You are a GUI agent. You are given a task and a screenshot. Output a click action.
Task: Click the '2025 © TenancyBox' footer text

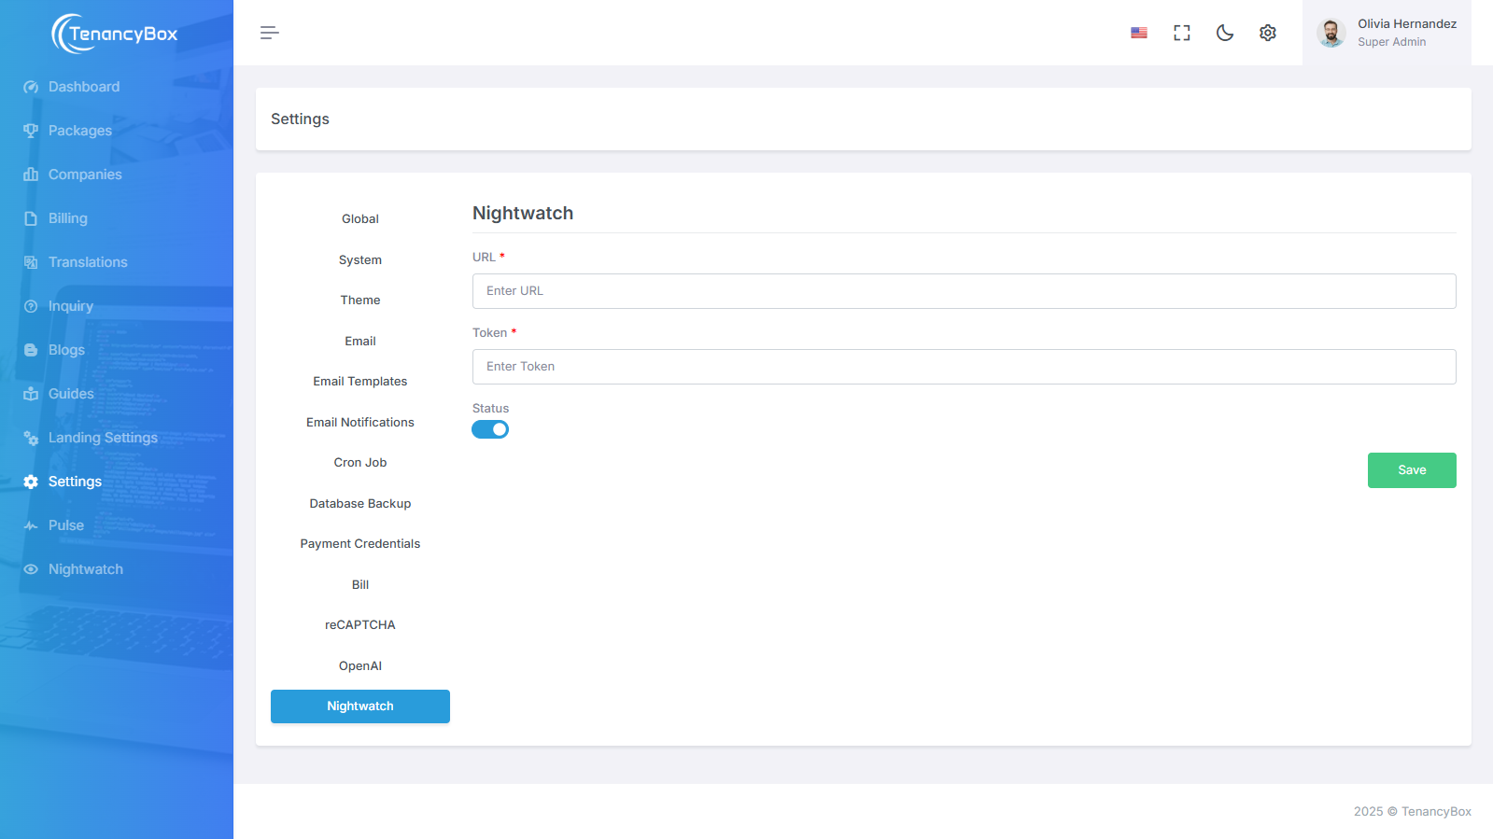(1413, 812)
